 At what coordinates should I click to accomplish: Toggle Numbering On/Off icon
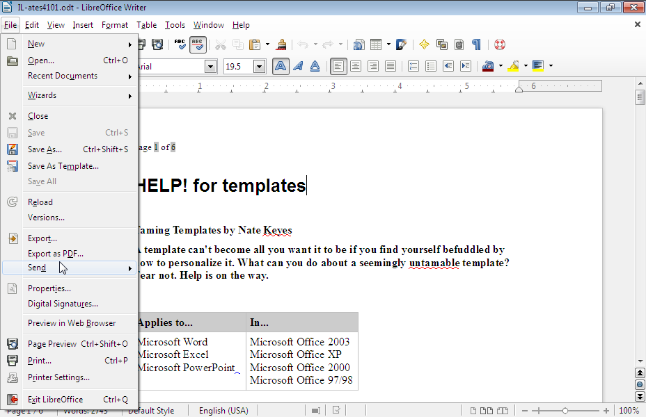pyautogui.click(x=413, y=66)
